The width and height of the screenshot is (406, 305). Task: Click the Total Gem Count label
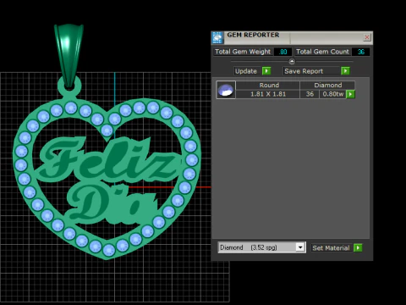[x=322, y=52]
